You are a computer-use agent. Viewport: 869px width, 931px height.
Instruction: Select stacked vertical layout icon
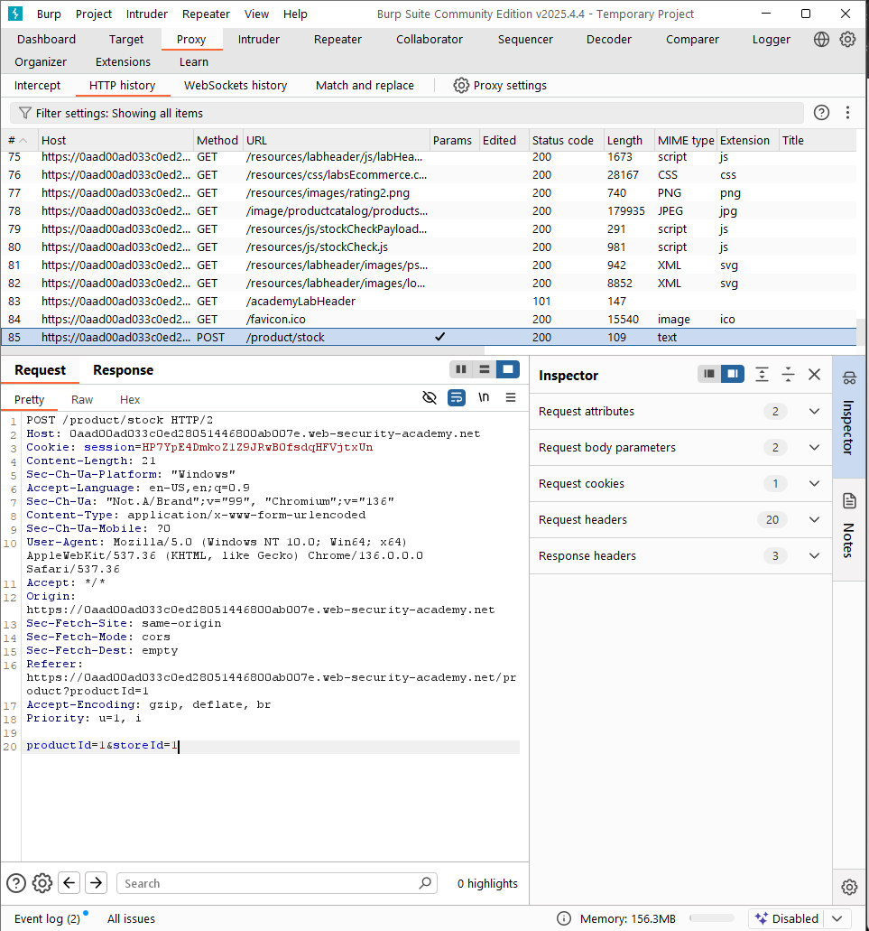coord(485,369)
